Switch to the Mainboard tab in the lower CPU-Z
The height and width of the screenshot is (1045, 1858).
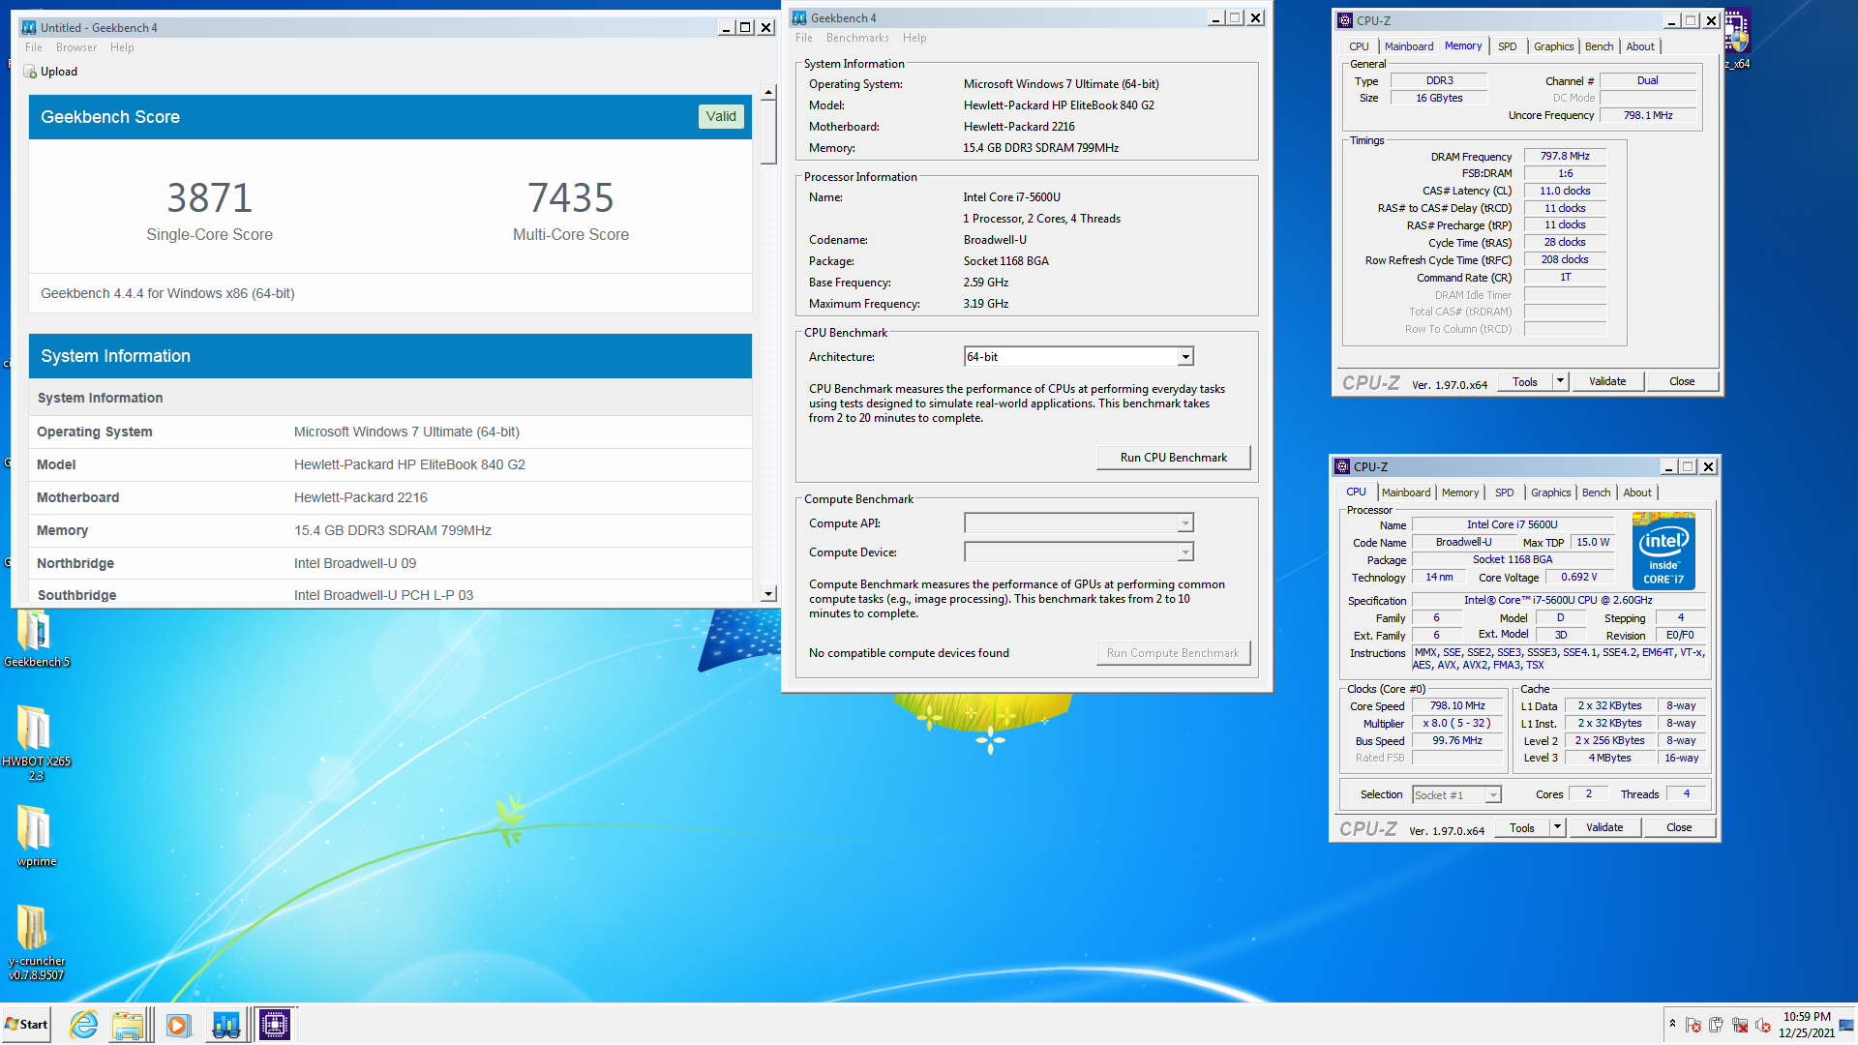(1406, 493)
